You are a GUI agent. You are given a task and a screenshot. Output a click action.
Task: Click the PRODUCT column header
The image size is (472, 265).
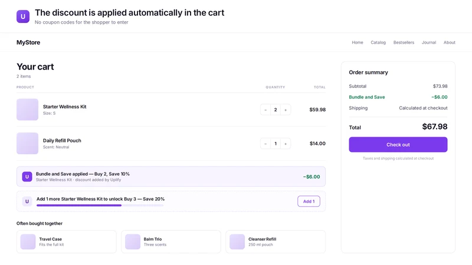[25, 87]
